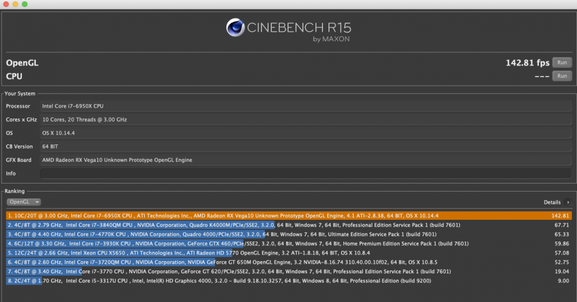The image size is (577, 302).
Task: Click the 142.81 fps OpenGL score
Action: pyautogui.click(x=527, y=63)
